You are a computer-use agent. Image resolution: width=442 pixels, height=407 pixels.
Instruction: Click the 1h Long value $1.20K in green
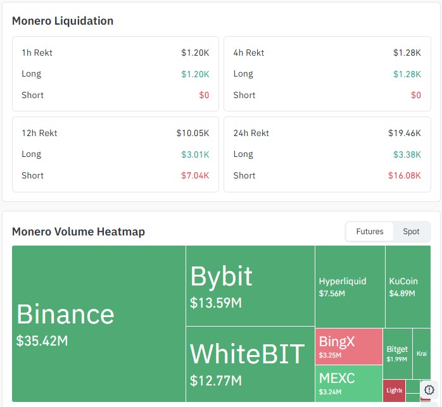tap(195, 74)
